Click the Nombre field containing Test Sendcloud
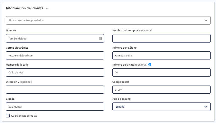Screen dimensions: 216x123 55,38
